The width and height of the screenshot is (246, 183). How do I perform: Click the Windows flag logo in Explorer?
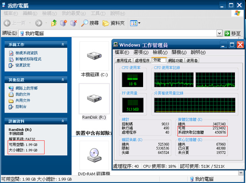click(x=237, y=14)
